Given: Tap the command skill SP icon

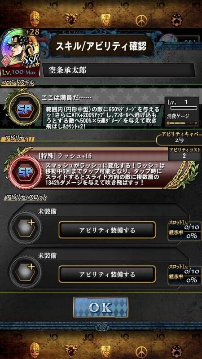Looking at the screenshot, I should click(25, 109).
